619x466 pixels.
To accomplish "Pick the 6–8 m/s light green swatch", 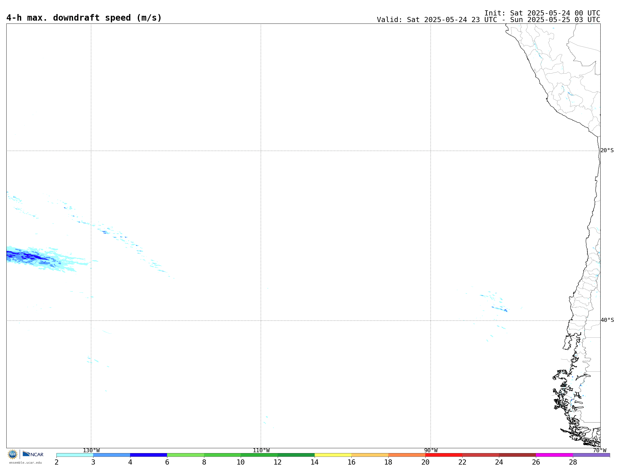I will pos(185,455).
